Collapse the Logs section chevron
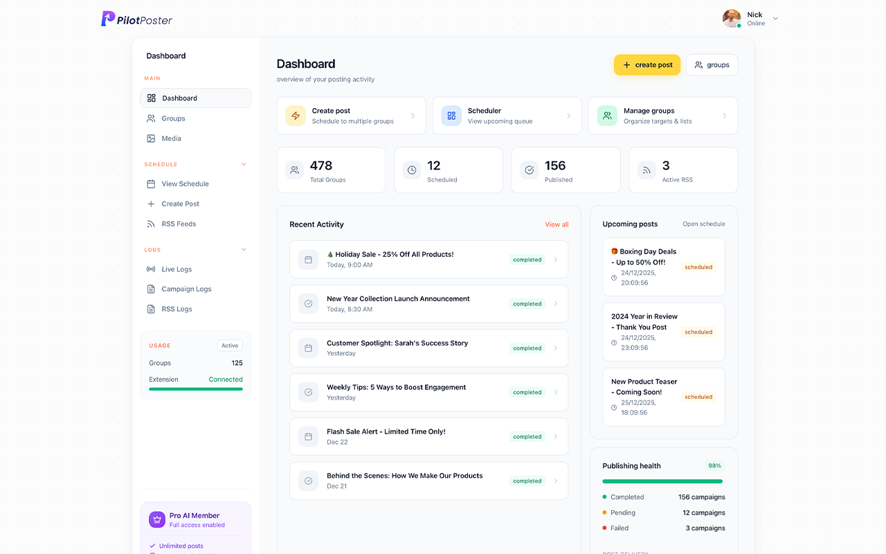This screenshot has height=554, width=886. tap(244, 250)
